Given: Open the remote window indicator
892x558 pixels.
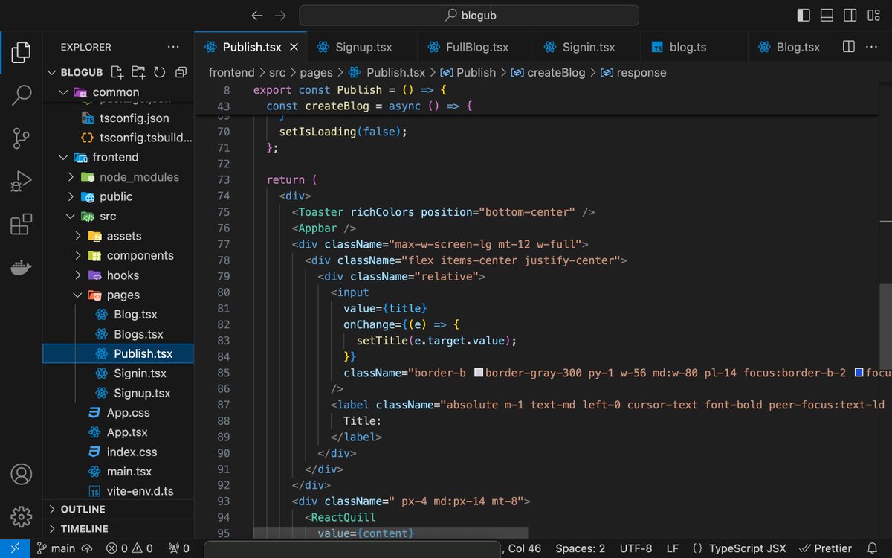Looking at the screenshot, I should tap(15, 548).
